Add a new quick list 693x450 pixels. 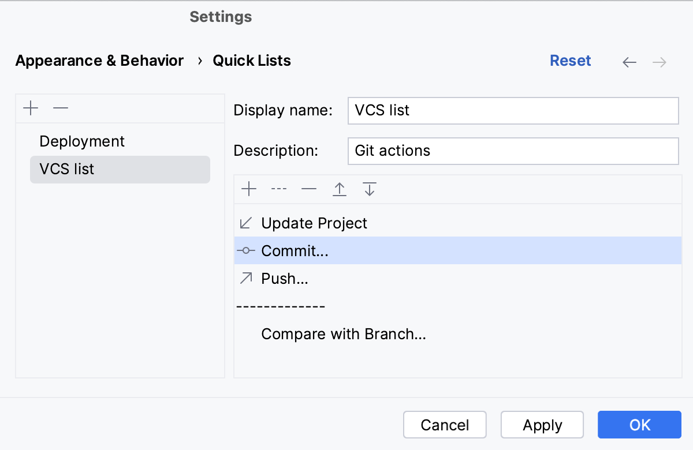click(x=31, y=108)
